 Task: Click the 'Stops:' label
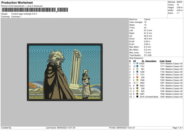coord(132,25)
